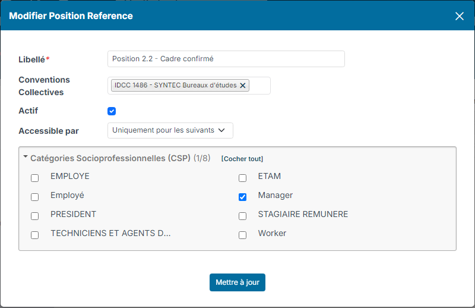
Task: Click the PRESIDENT label text
Action: point(73,214)
